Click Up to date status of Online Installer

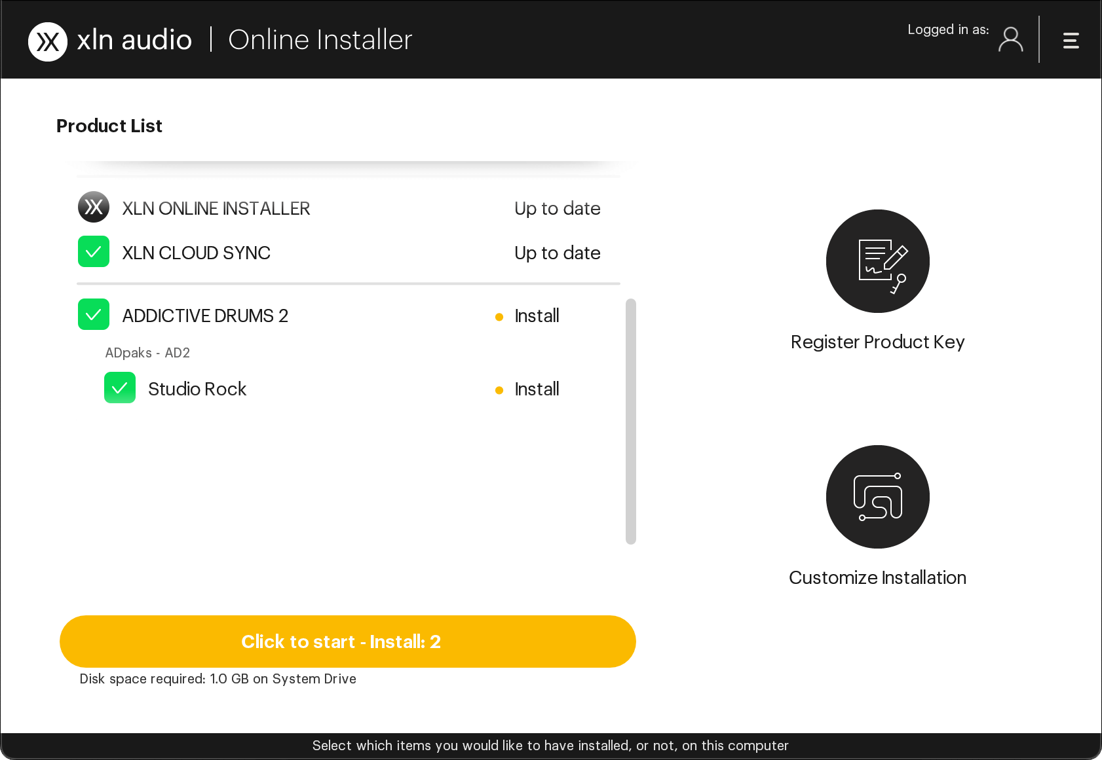tap(558, 209)
